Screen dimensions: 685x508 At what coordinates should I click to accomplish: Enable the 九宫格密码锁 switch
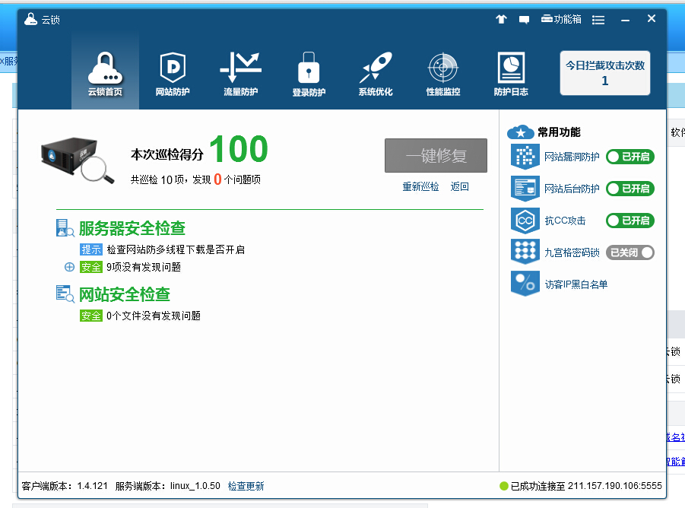click(630, 252)
